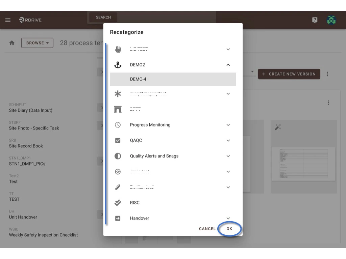Open the help question mark icon
This screenshot has width=346, height=259.
coord(315,20)
